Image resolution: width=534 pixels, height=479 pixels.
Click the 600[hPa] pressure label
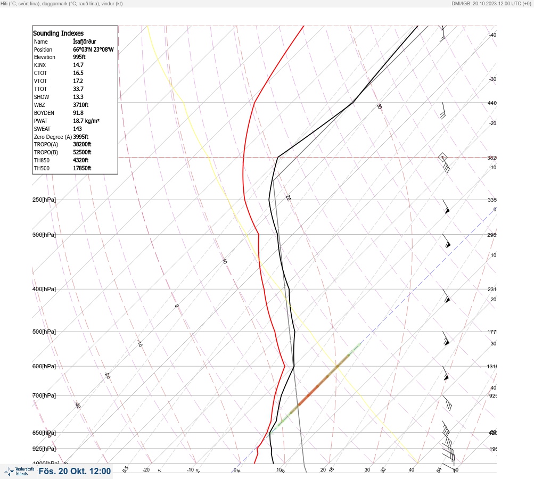pos(44,367)
